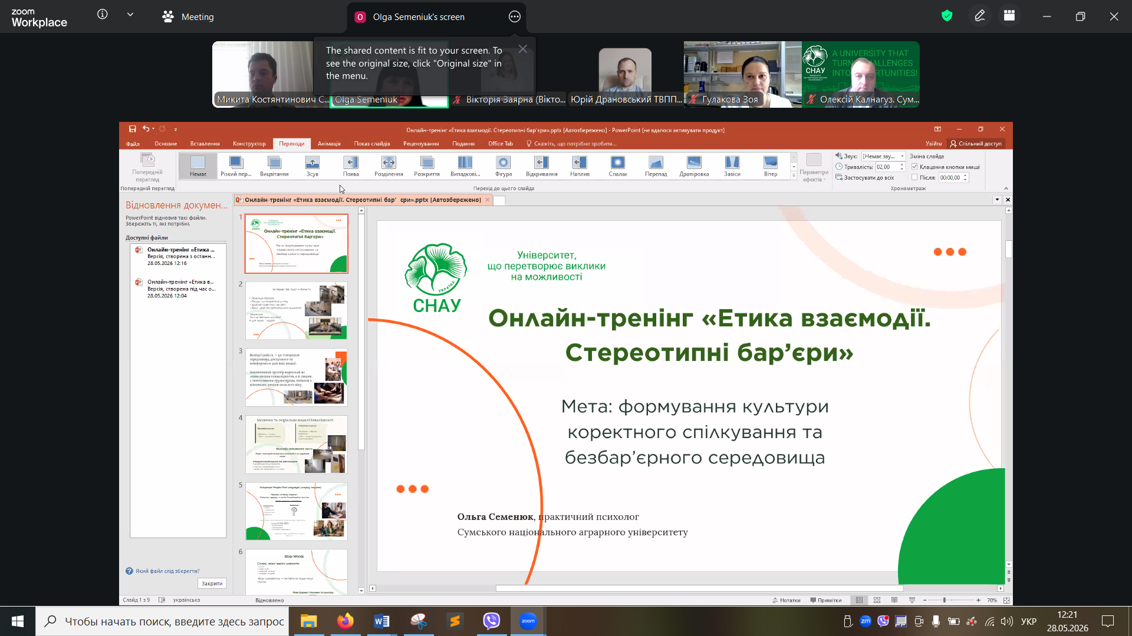
Task: Expand Zoom meeting info chevron
Action: 130,15
